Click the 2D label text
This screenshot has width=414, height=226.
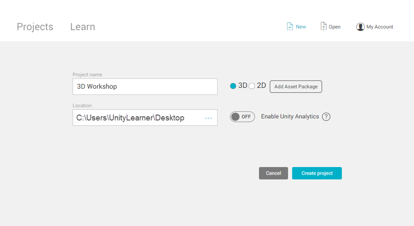pyautogui.click(x=261, y=86)
